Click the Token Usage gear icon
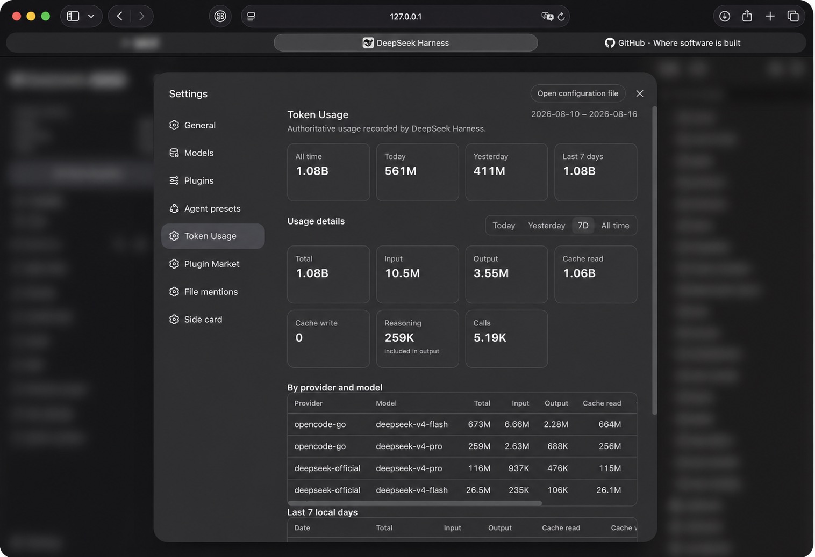 point(174,236)
